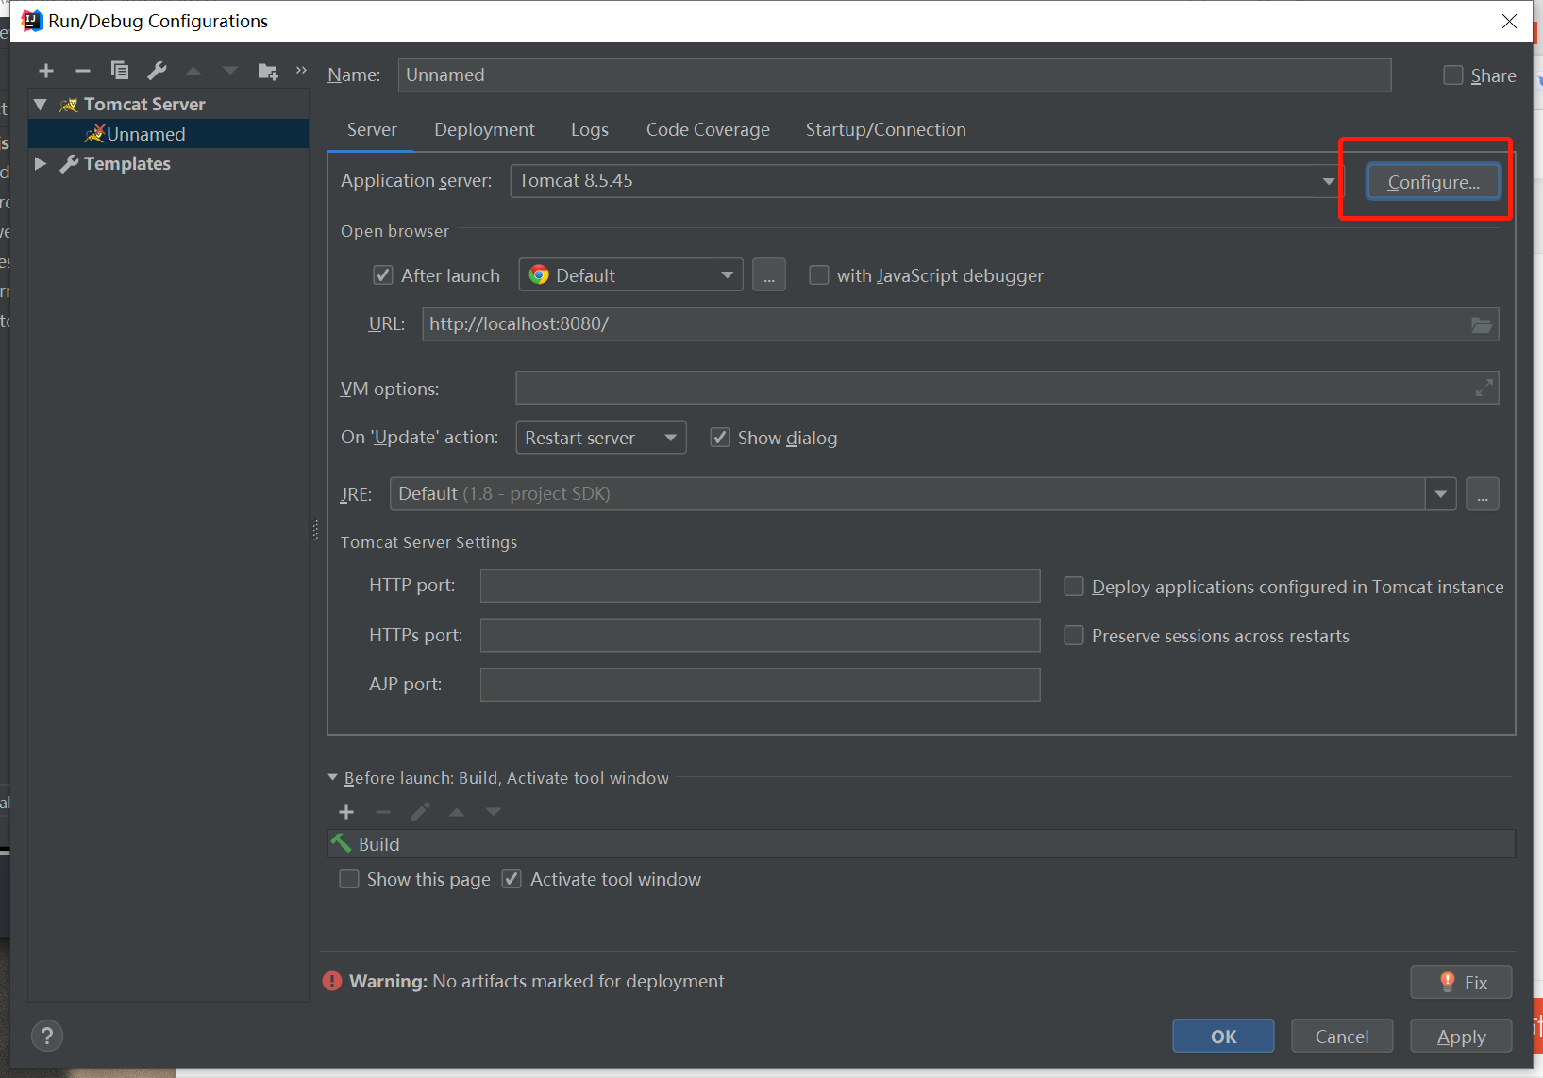The height and width of the screenshot is (1078, 1543).
Task: Expand the VM options field
Action: 1484,388
